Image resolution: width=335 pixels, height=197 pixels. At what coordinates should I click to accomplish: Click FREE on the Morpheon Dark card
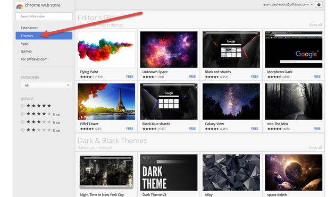click(317, 76)
